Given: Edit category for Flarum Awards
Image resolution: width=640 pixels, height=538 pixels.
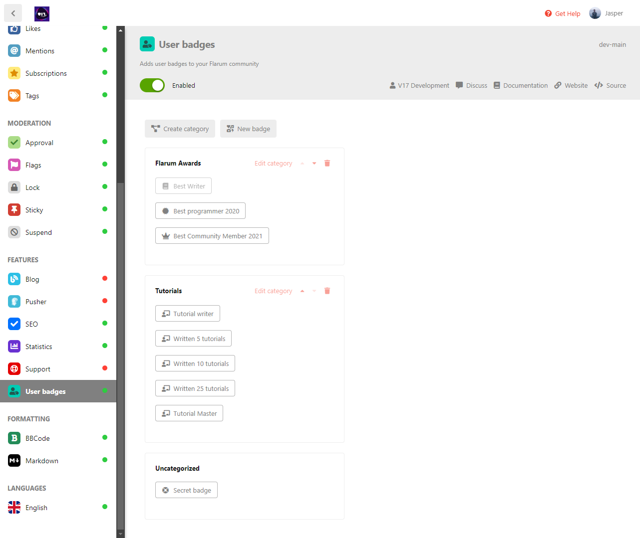Looking at the screenshot, I should [273, 163].
